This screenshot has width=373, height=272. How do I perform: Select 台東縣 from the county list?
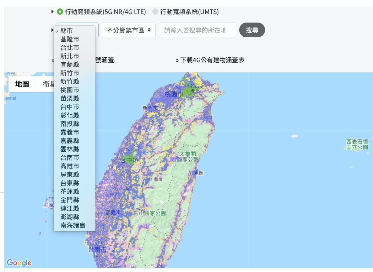point(75,183)
